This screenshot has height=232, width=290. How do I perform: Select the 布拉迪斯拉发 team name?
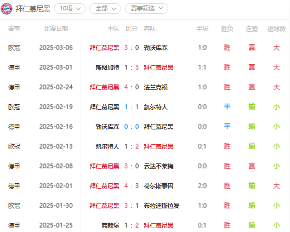162,206
